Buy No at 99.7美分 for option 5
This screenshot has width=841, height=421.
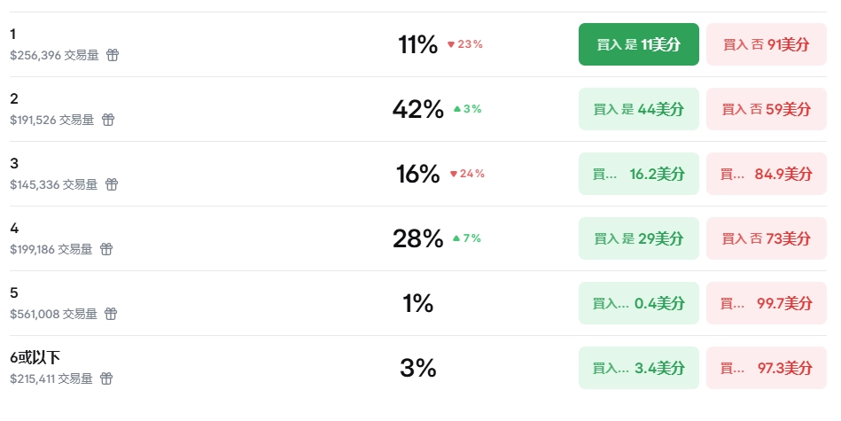[767, 303]
